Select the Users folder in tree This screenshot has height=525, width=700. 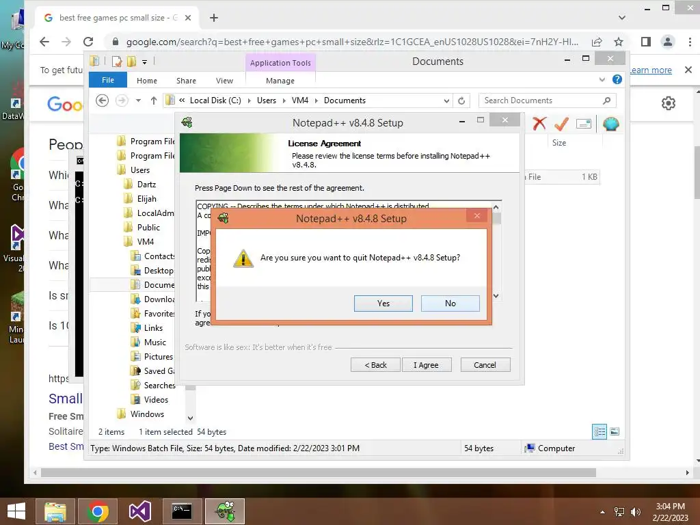click(x=139, y=170)
